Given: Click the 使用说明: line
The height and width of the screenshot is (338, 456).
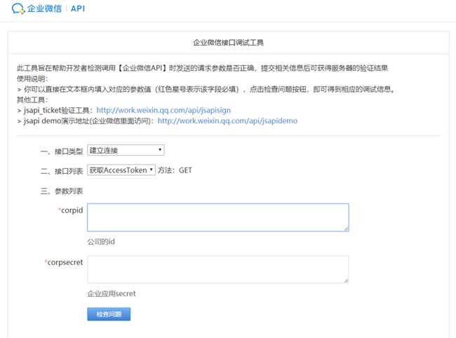Looking at the screenshot, I should click(32, 79).
